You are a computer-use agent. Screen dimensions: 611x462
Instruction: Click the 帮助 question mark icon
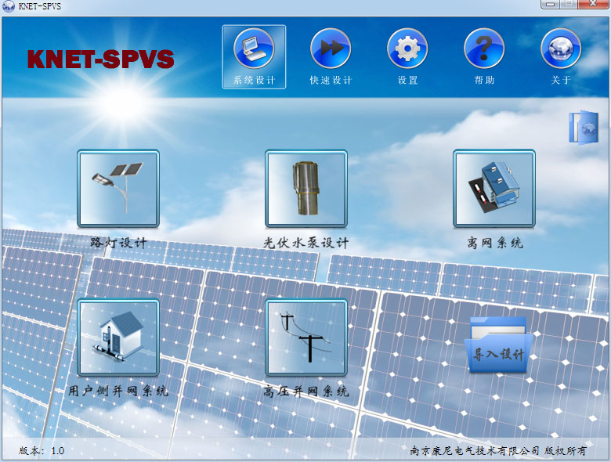484,49
